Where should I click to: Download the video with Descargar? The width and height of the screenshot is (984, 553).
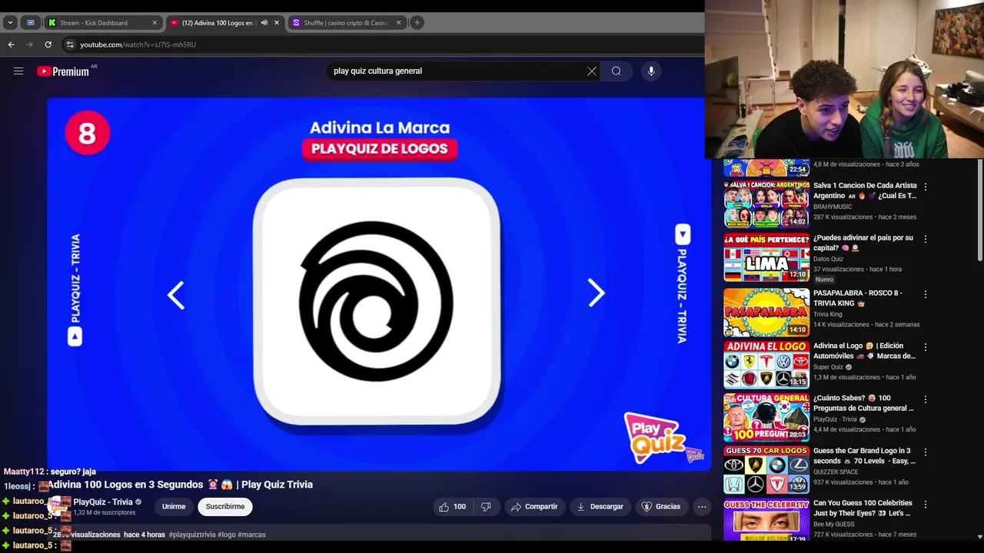(600, 506)
